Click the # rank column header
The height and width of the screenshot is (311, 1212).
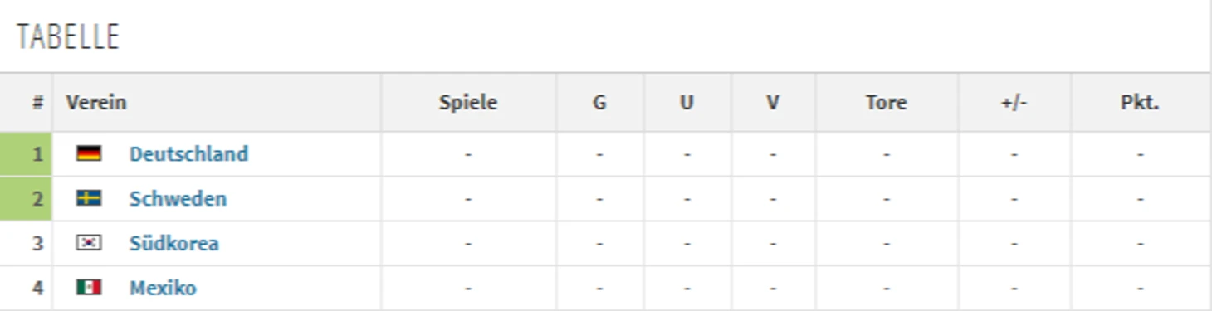37,102
